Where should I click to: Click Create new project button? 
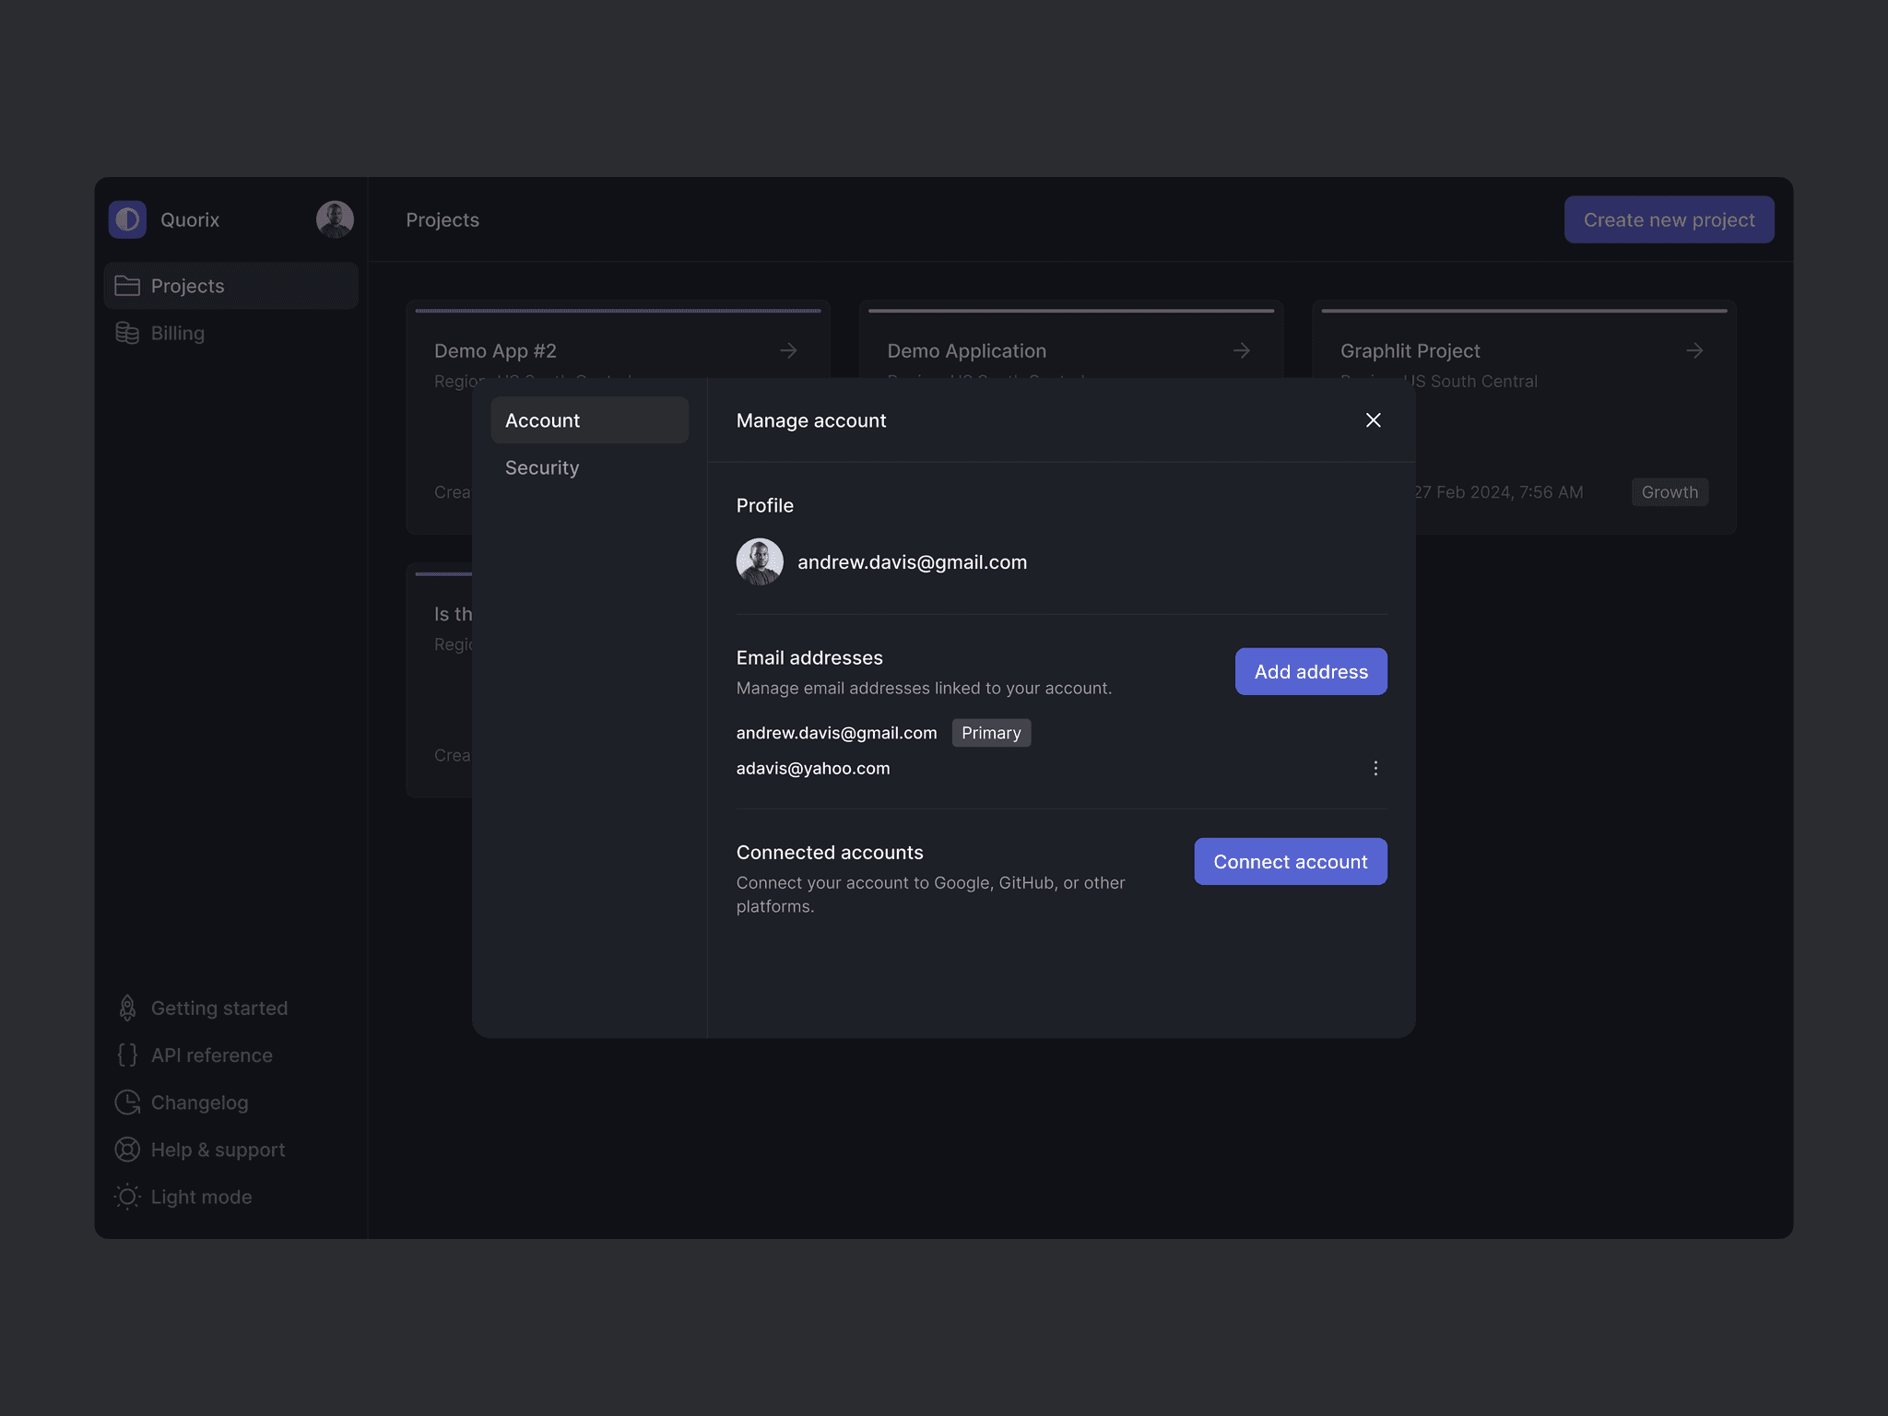point(1669,219)
